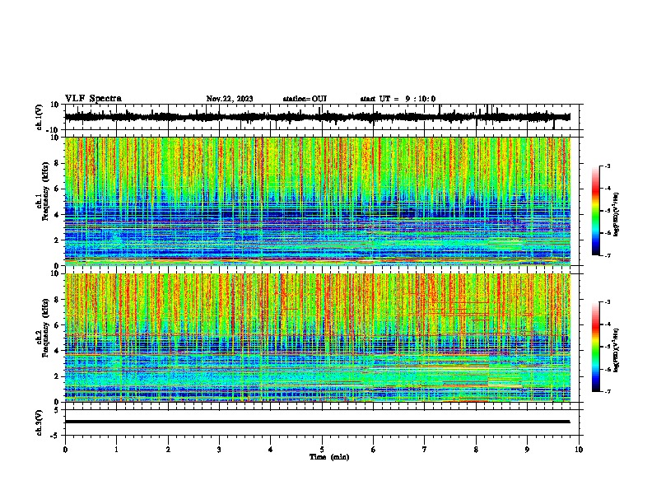This screenshot has width=652, height=504.
Task: Click the time axis tick label "7"
Action: [x=425, y=450]
